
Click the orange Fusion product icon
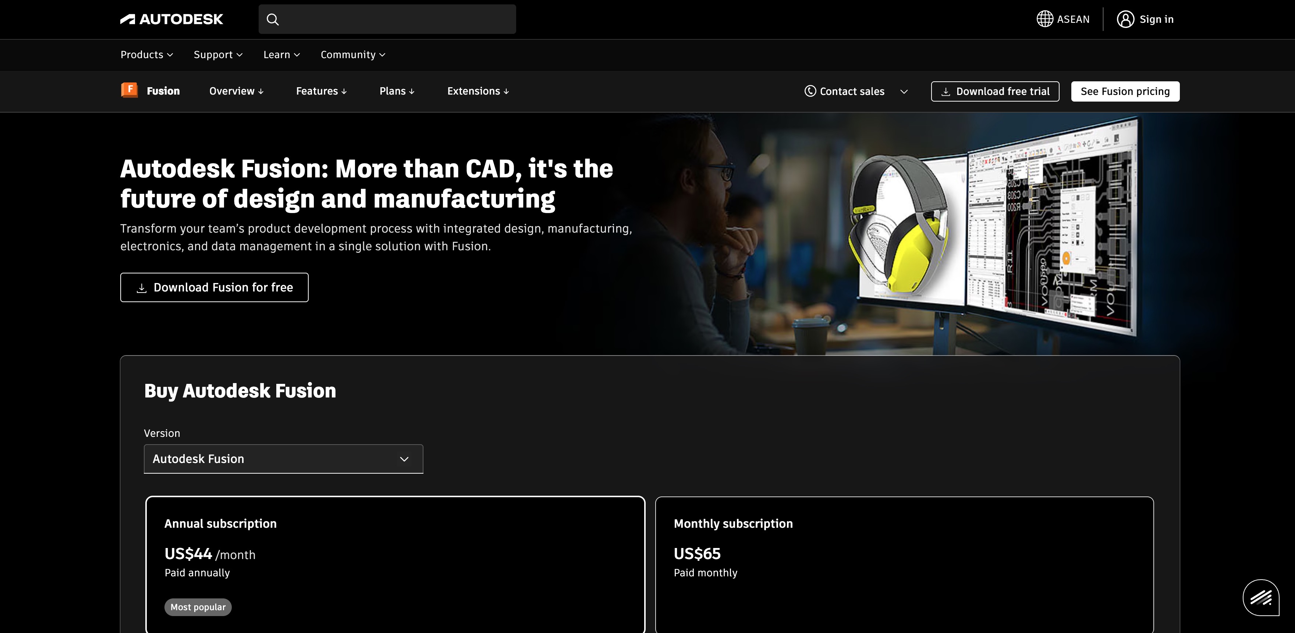[x=130, y=91]
